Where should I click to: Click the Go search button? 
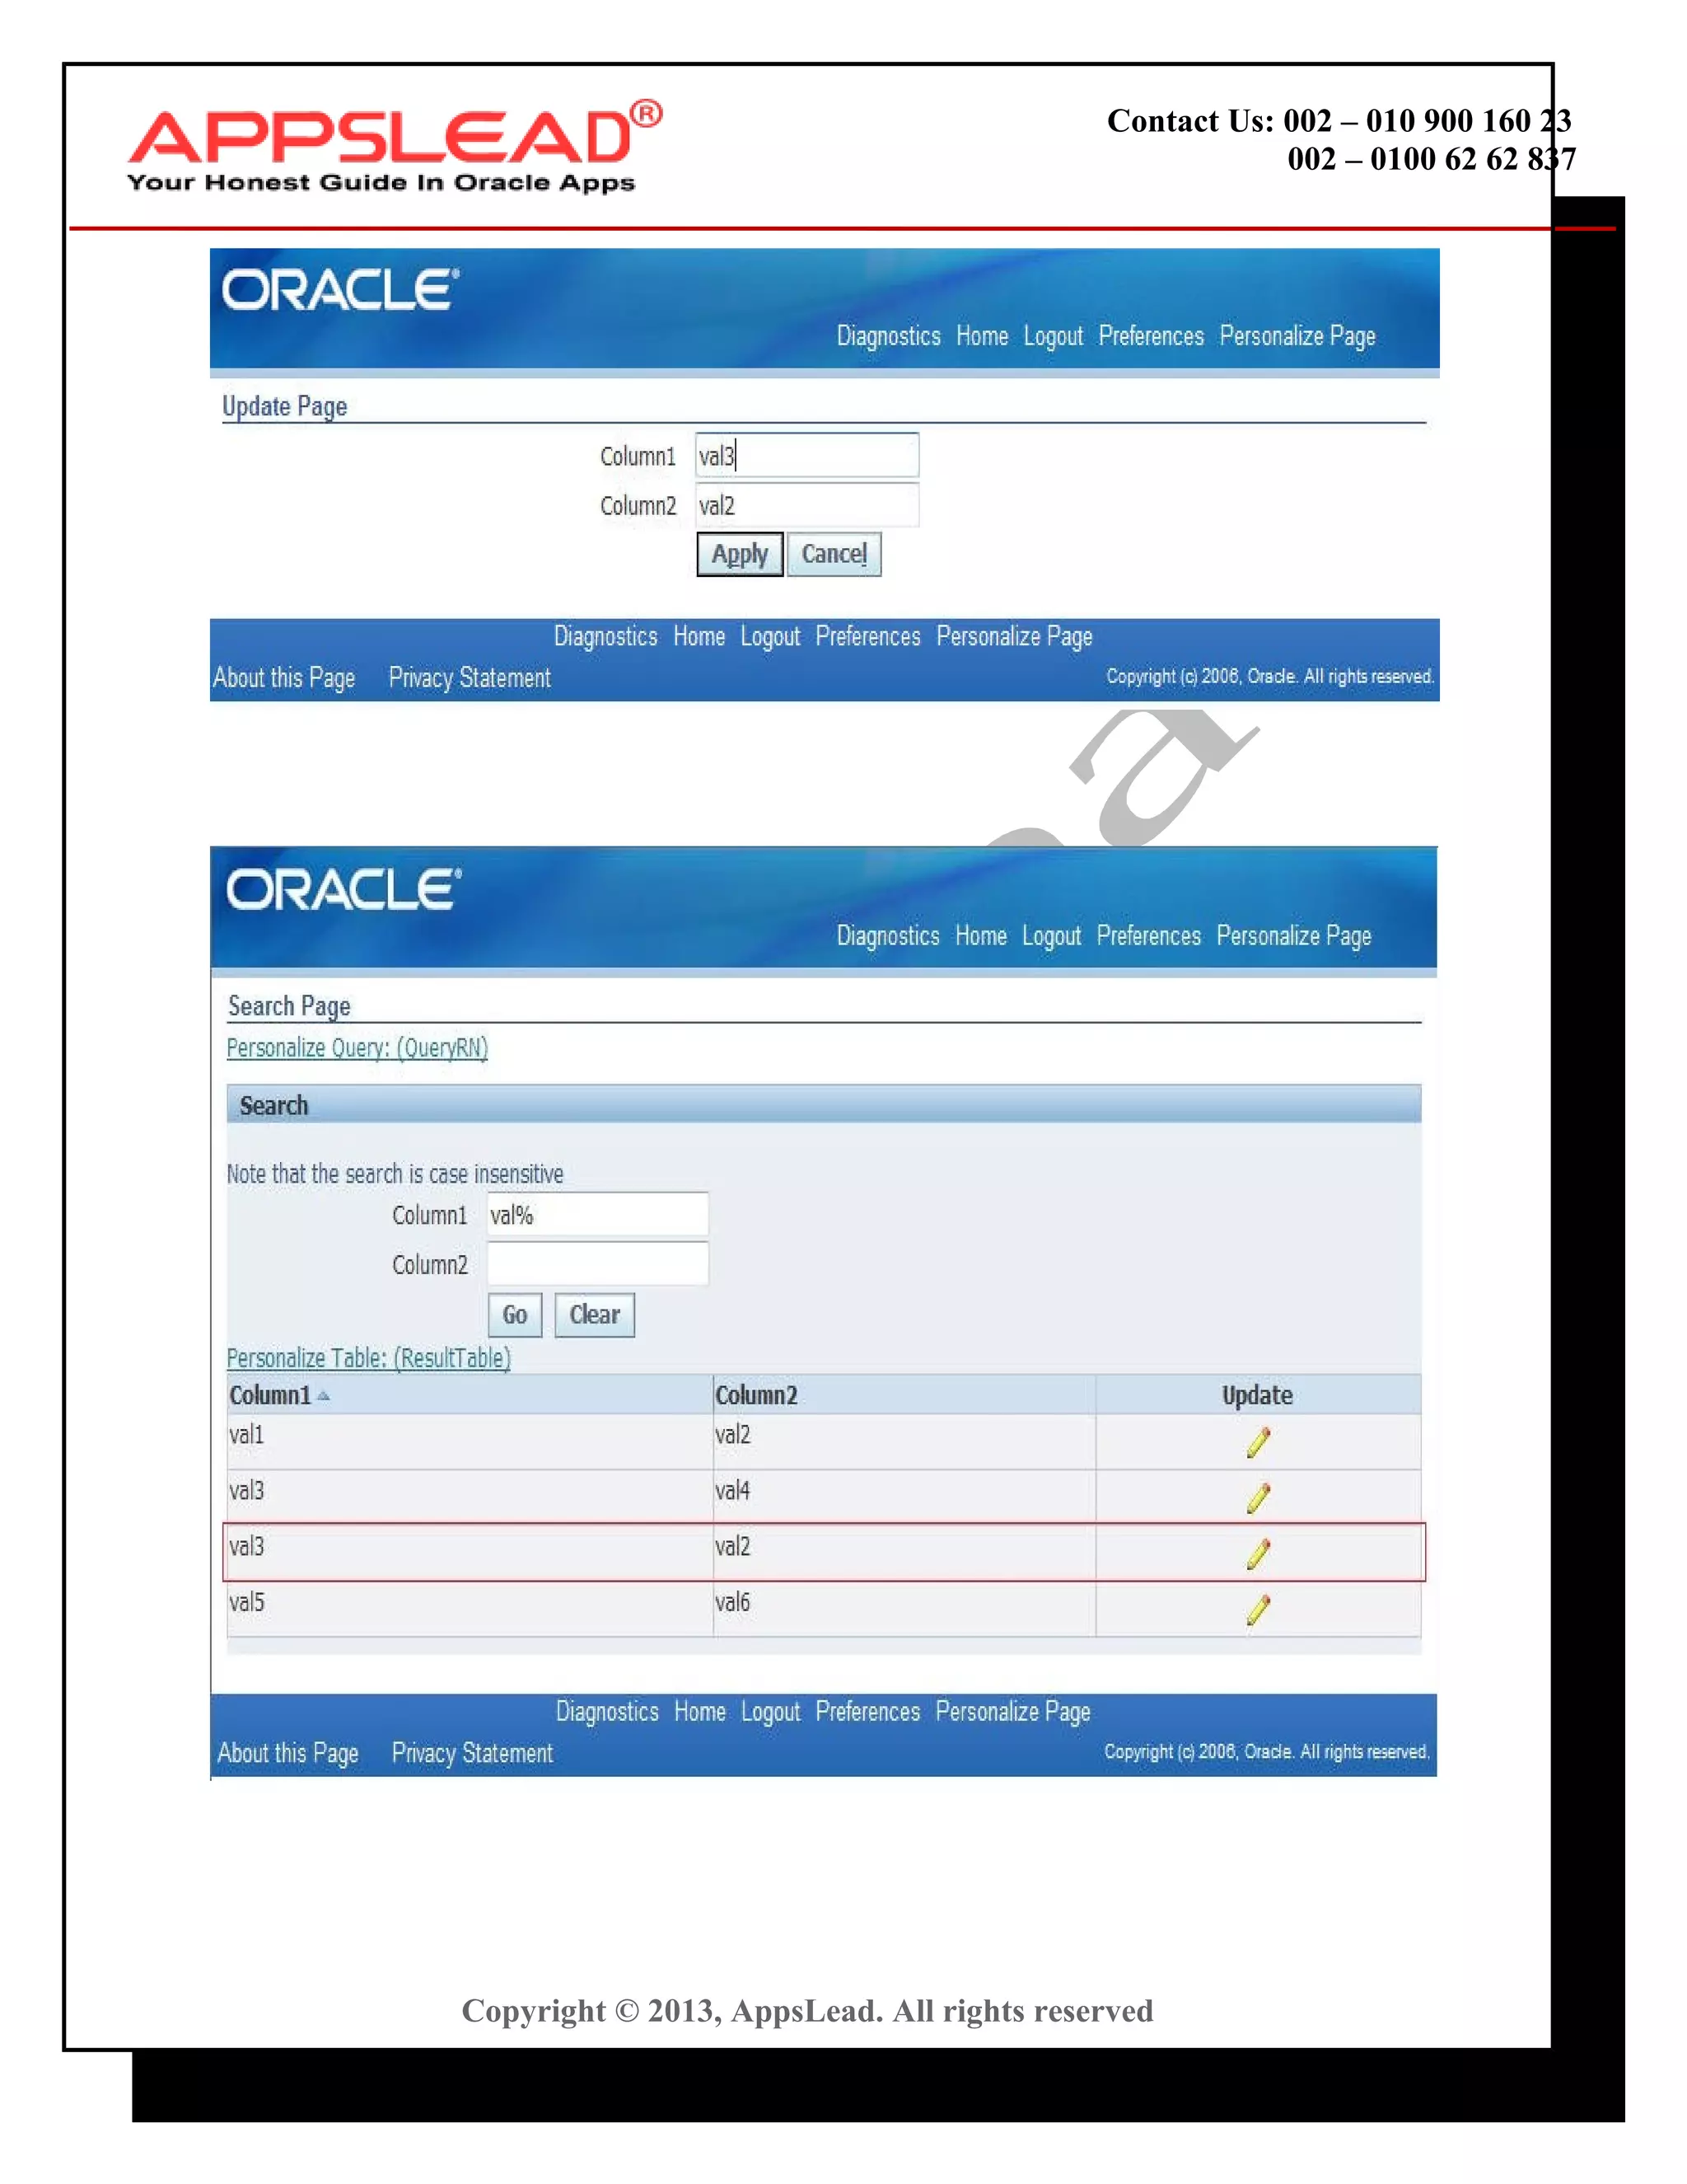[x=515, y=1315]
